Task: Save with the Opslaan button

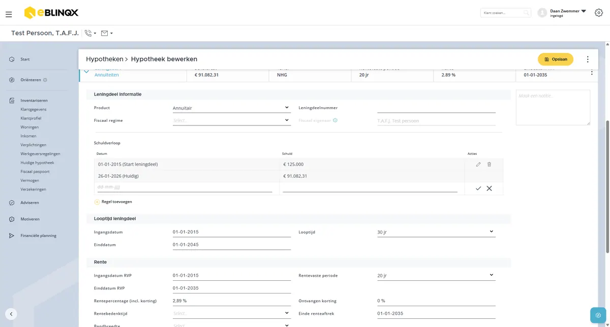Action: point(556,59)
